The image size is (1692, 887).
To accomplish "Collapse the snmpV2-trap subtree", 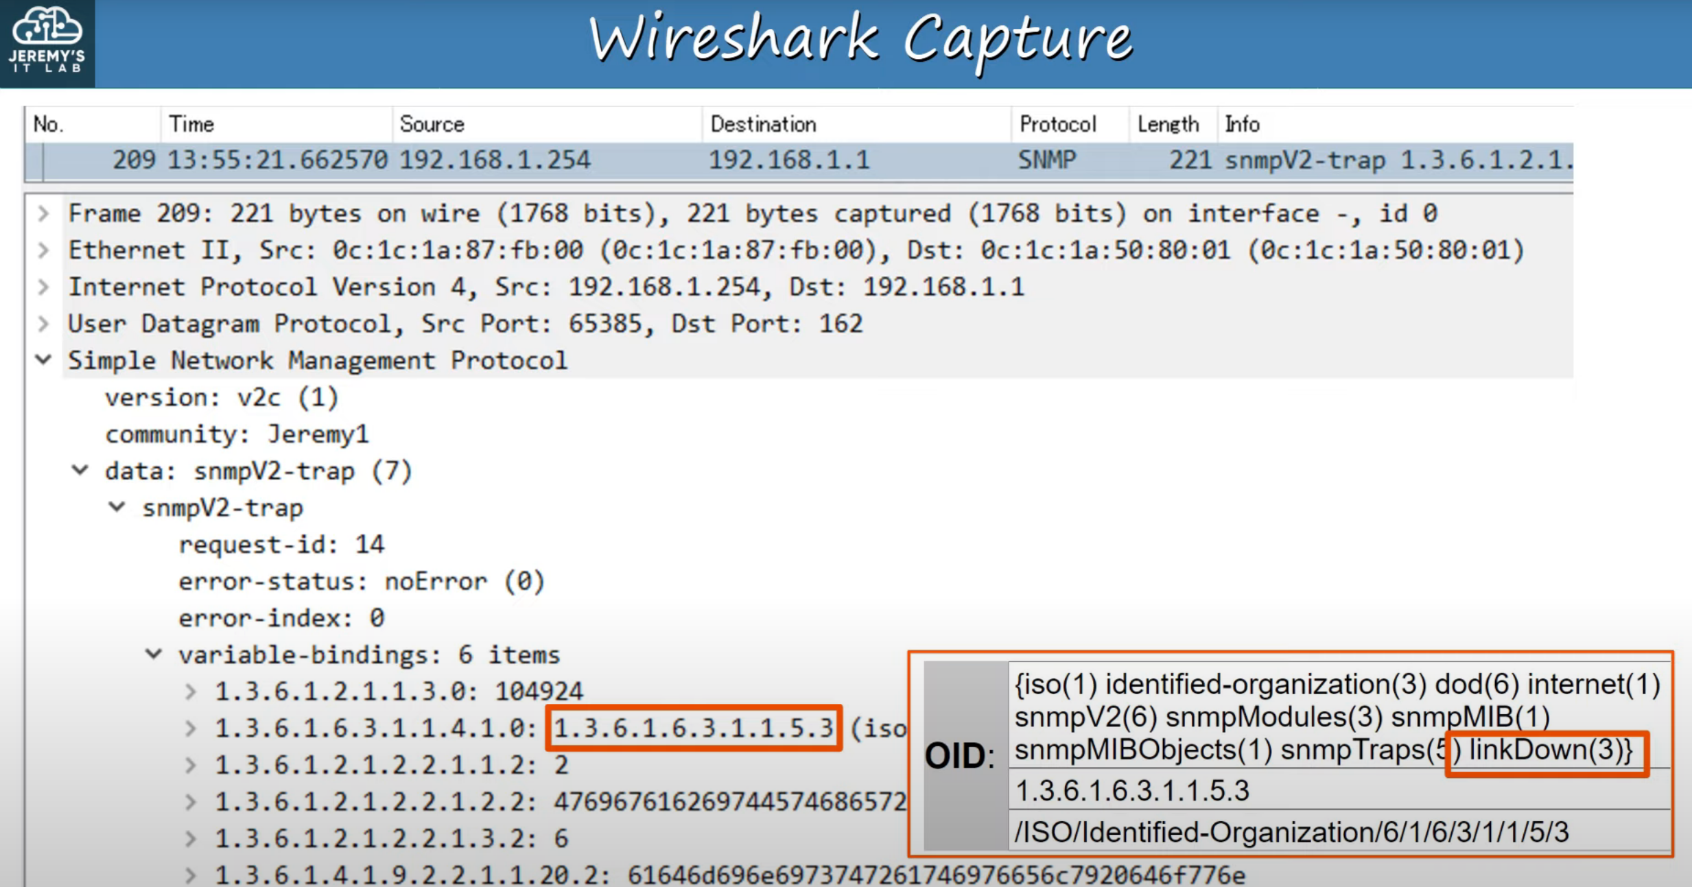I will point(117,508).
